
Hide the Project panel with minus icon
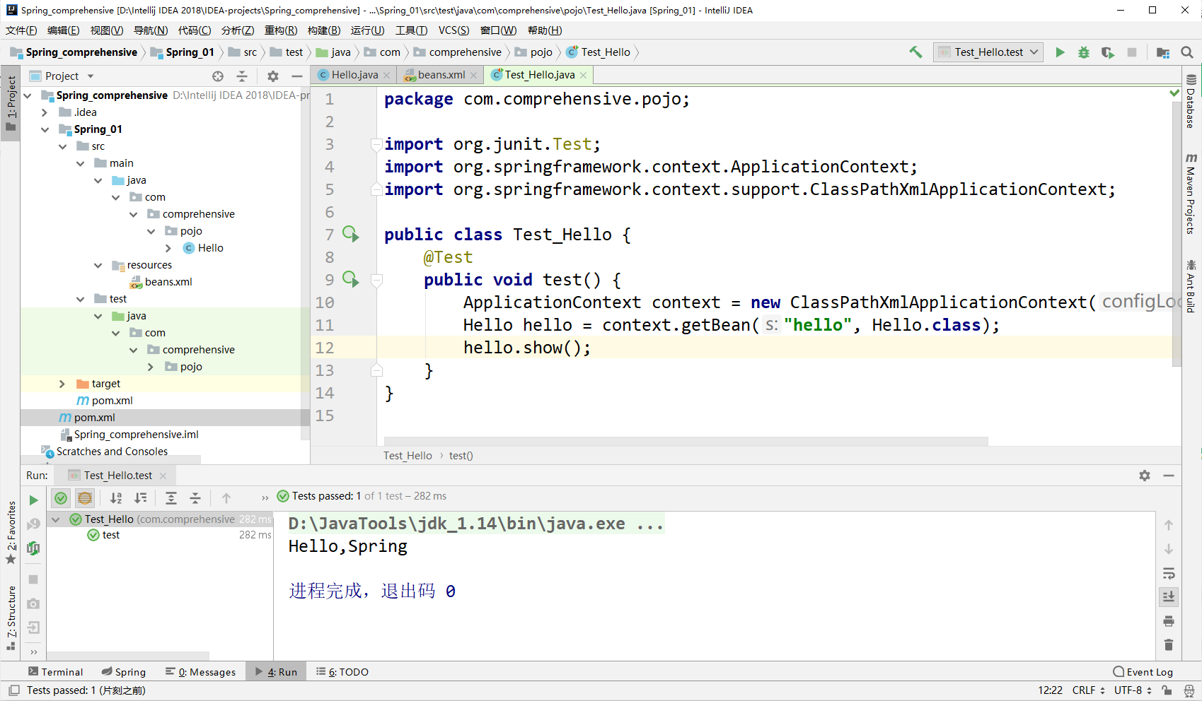[297, 76]
